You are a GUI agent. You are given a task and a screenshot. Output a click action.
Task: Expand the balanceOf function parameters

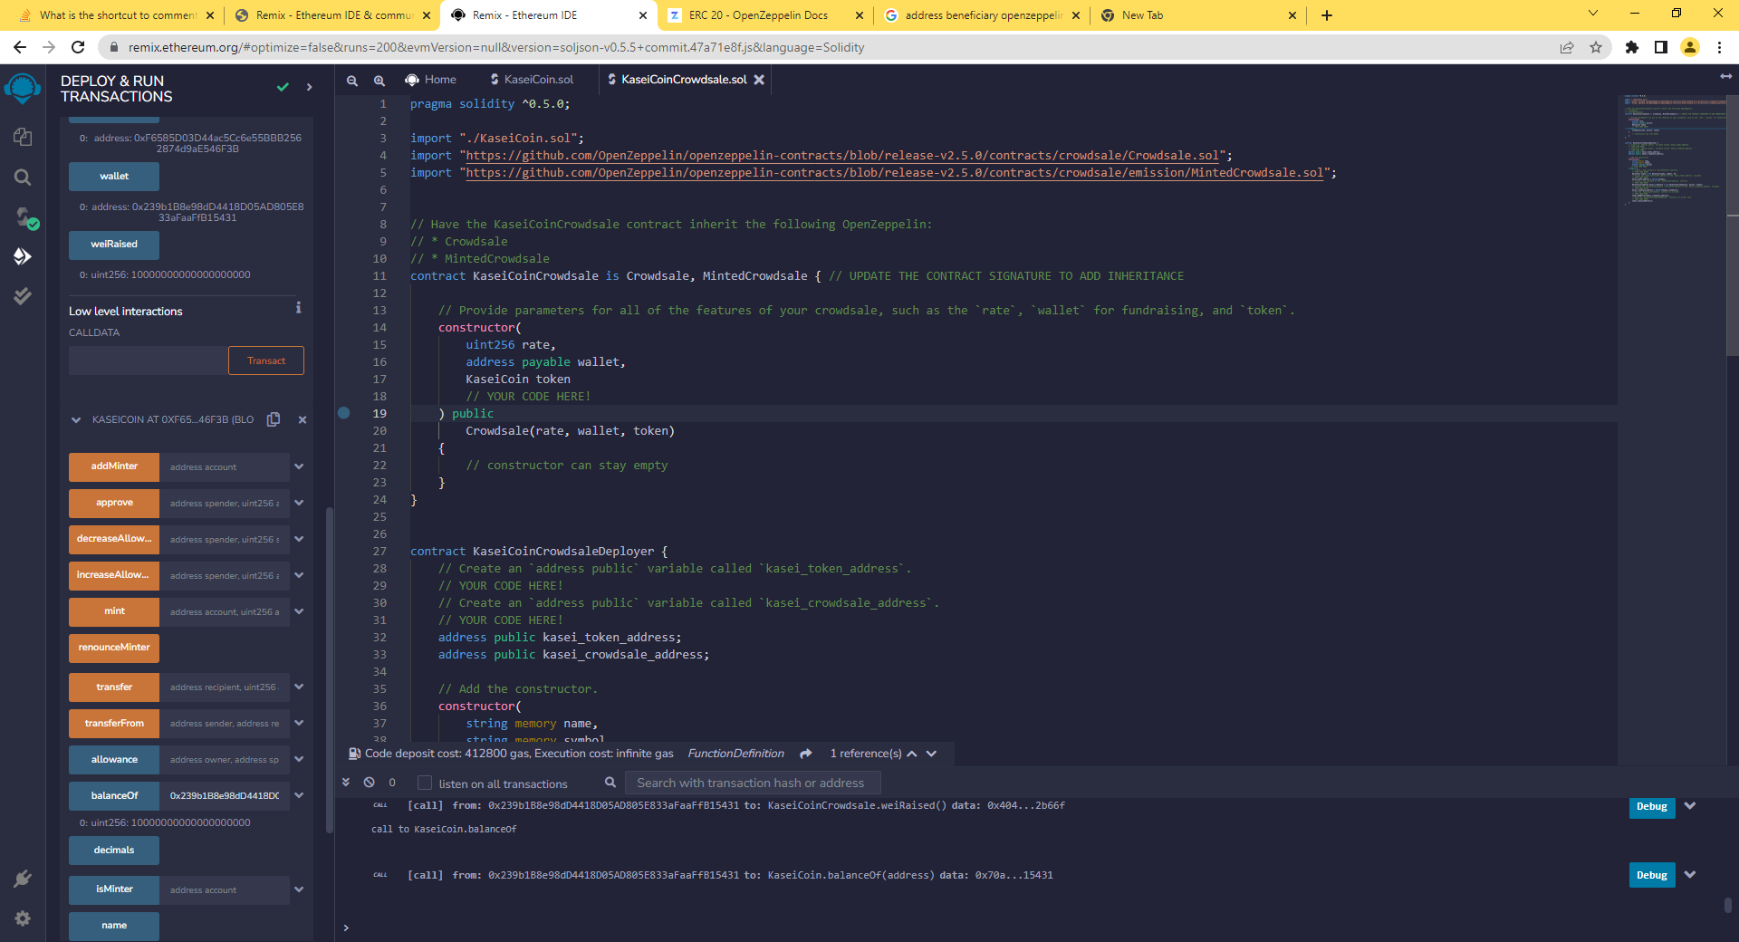click(299, 795)
